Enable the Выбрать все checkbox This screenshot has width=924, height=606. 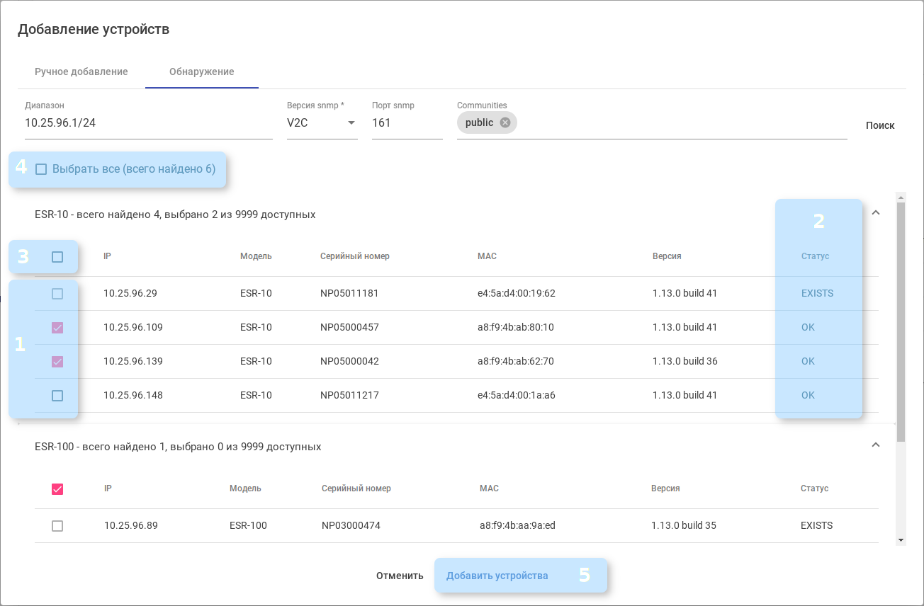[x=41, y=169]
